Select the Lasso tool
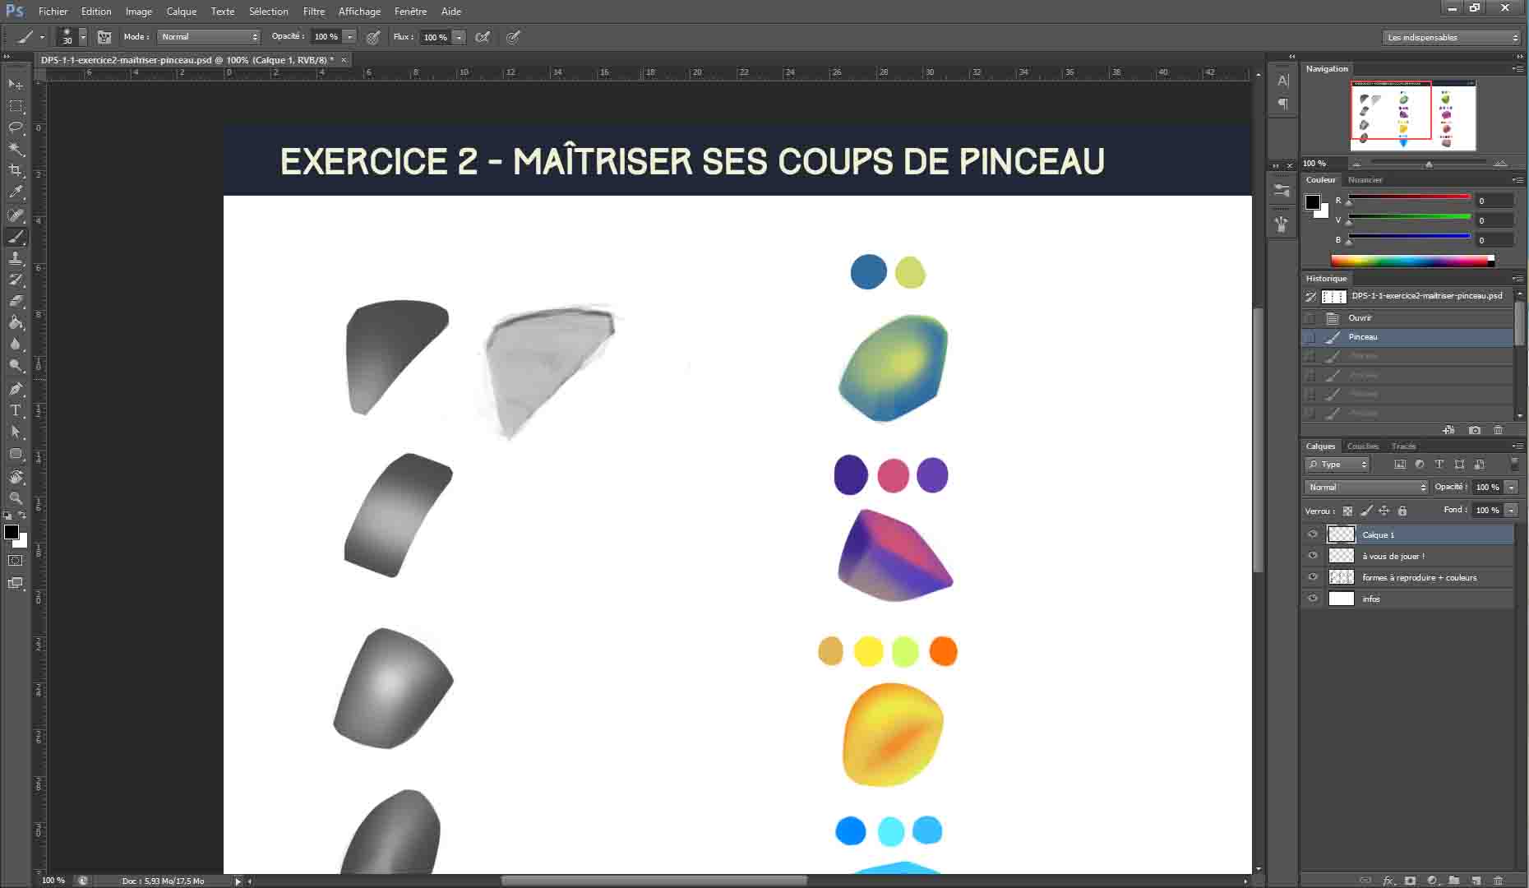1529x888 pixels. 16,128
